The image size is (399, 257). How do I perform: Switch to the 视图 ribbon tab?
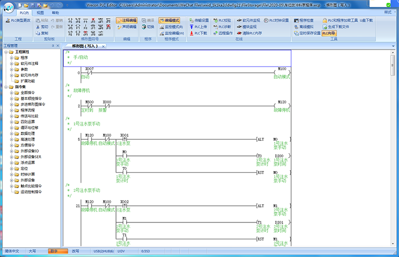click(40, 12)
